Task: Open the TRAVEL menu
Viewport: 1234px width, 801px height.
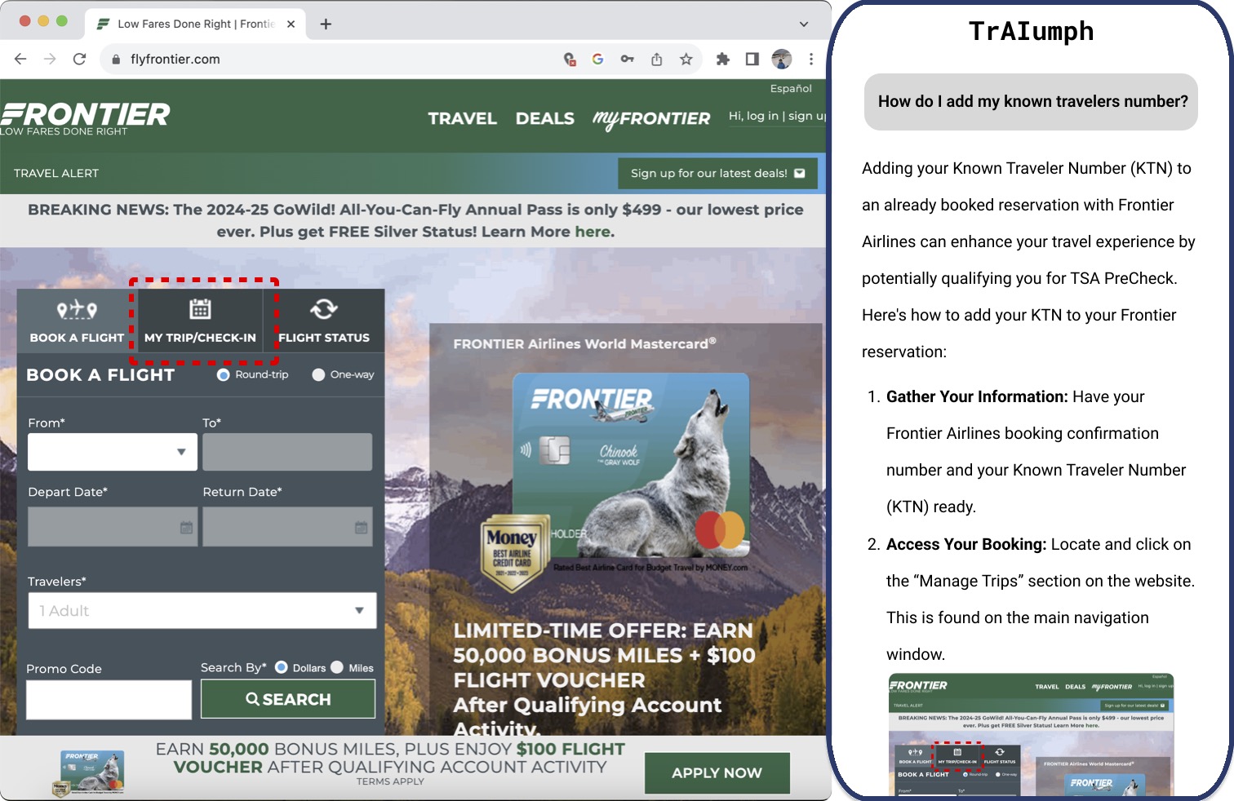Action: click(462, 118)
